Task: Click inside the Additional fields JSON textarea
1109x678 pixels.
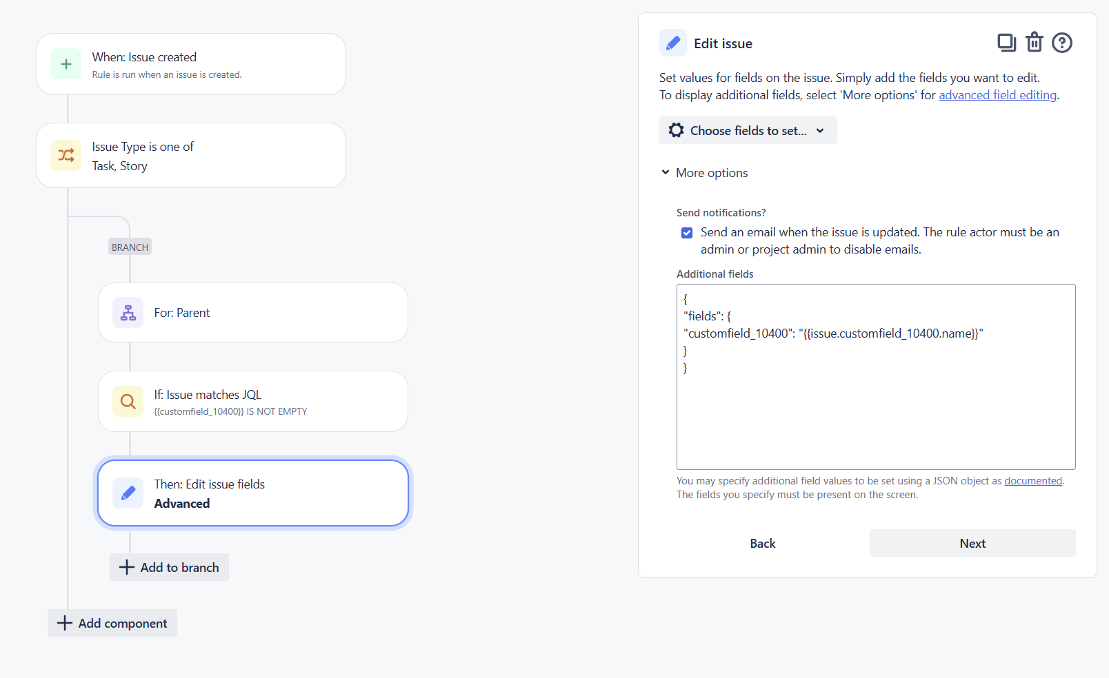Action: click(876, 377)
